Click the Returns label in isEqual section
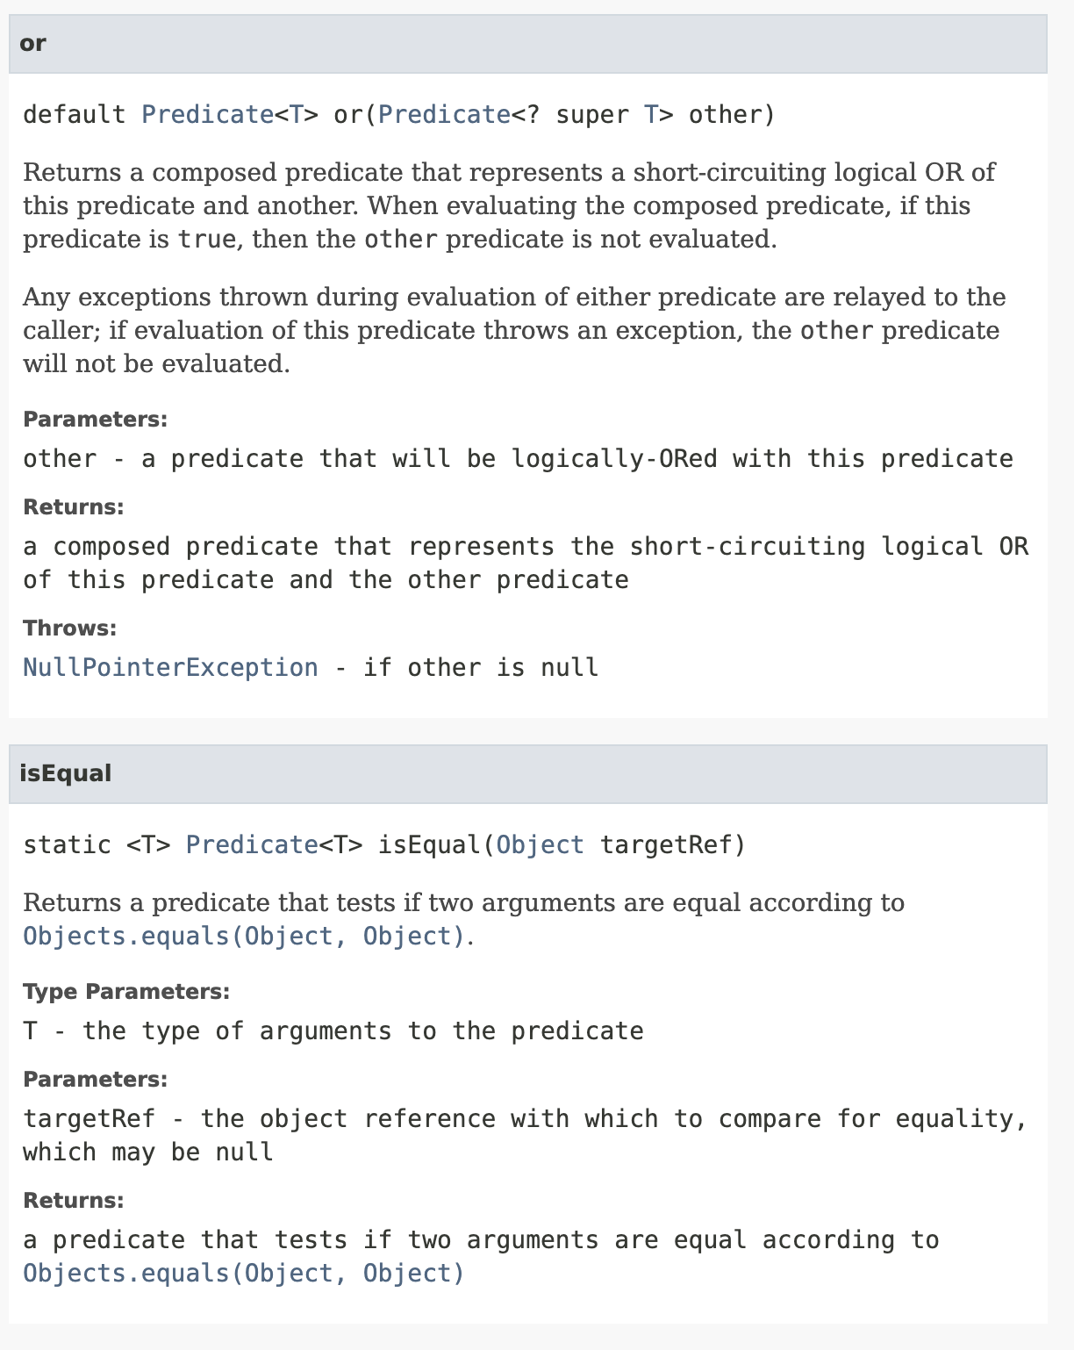 click(74, 1201)
